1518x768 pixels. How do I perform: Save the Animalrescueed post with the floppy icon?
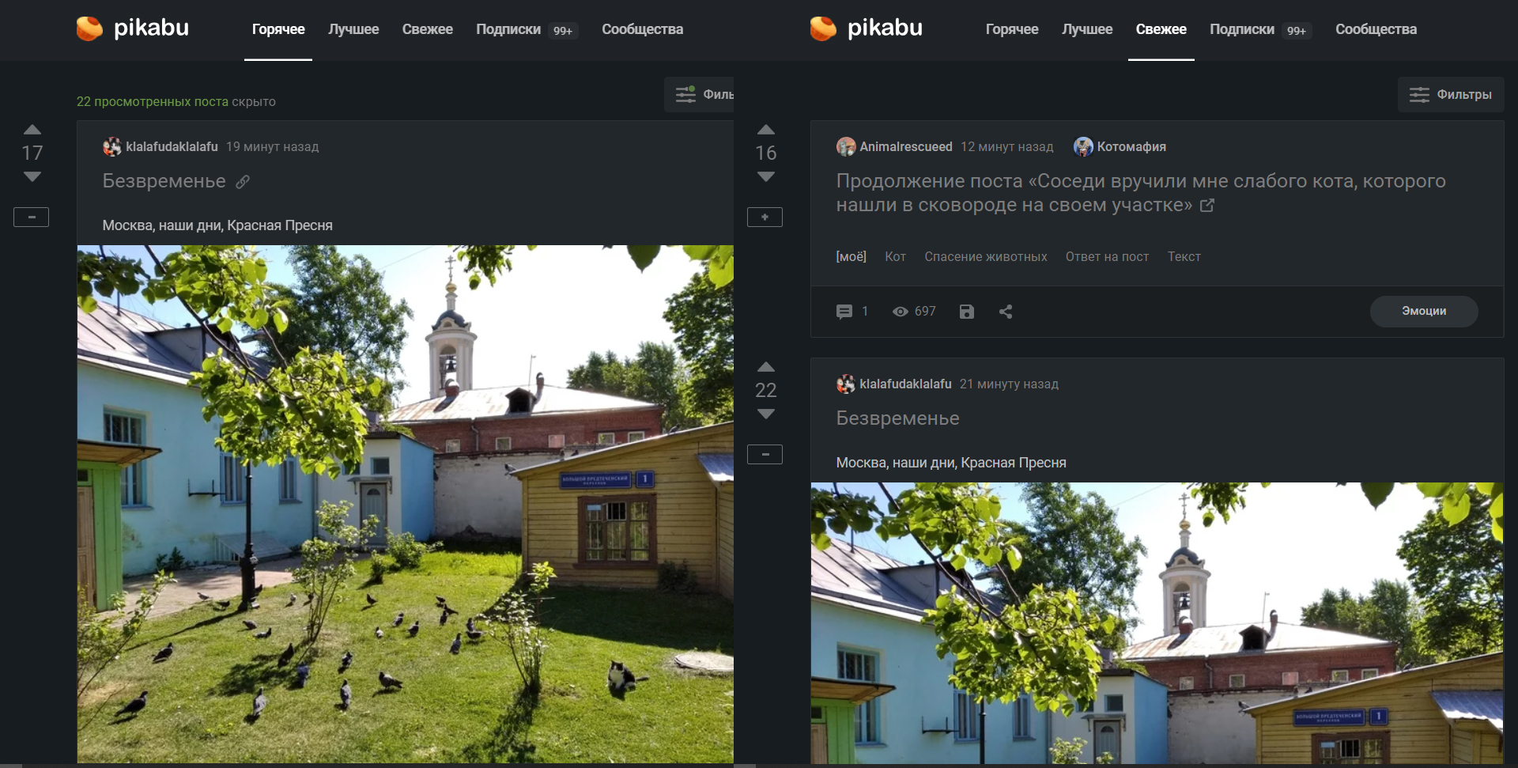click(966, 312)
